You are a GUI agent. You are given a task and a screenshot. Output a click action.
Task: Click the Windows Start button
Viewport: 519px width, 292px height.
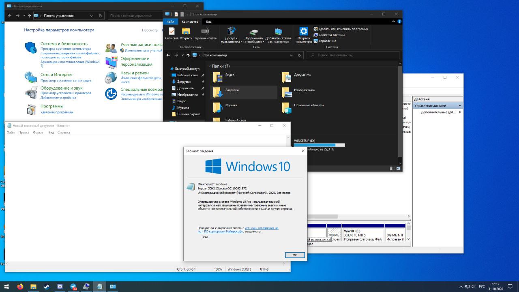[x=6, y=286]
